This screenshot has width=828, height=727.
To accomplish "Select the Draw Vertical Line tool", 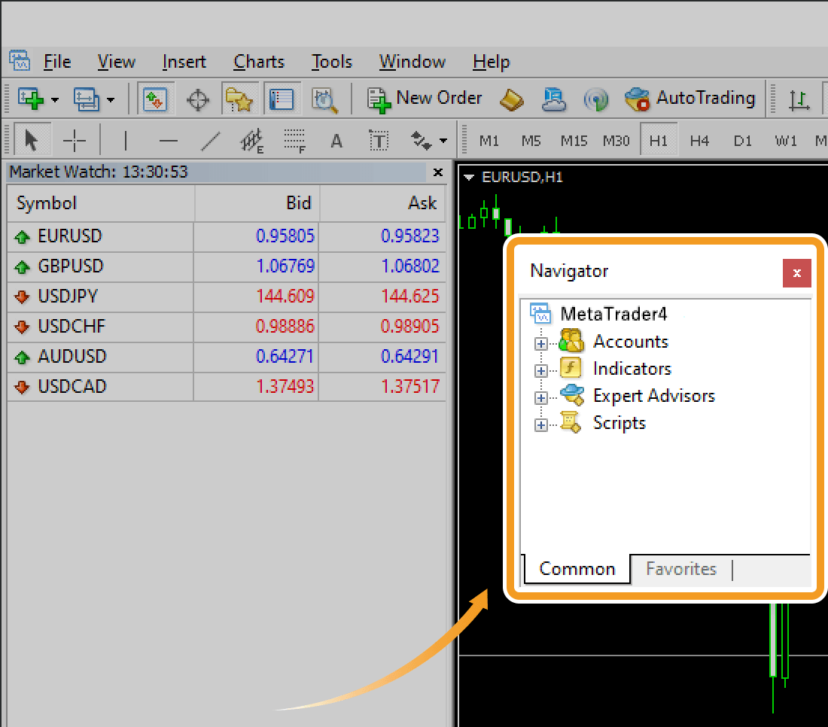I will [126, 141].
